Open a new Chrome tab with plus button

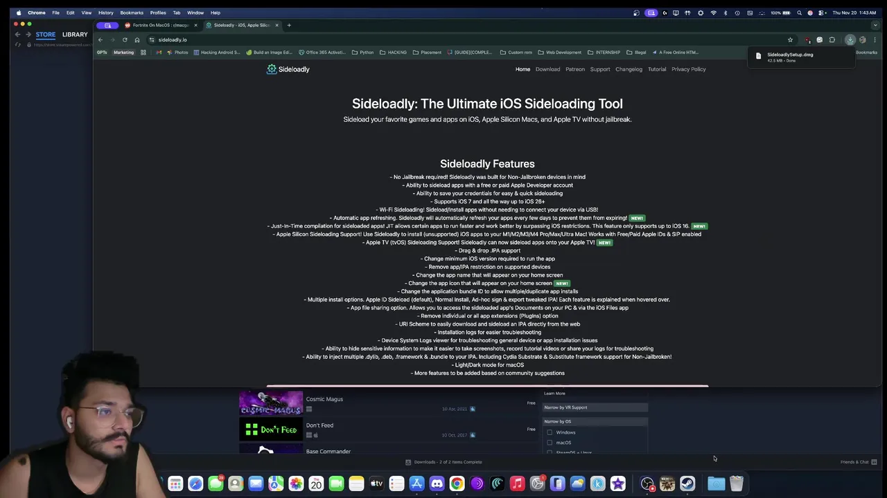click(290, 25)
